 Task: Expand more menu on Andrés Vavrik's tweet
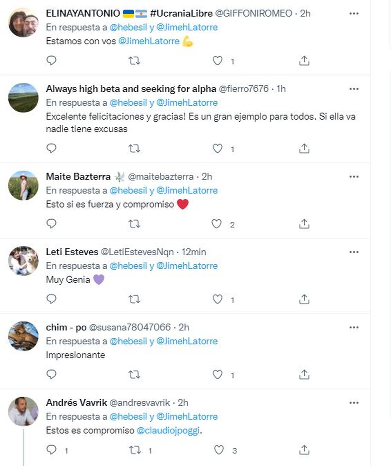(x=354, y=403)
